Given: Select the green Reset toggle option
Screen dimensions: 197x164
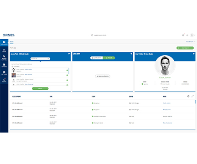Looking at the screenshot, I should (x=109, y=58).
